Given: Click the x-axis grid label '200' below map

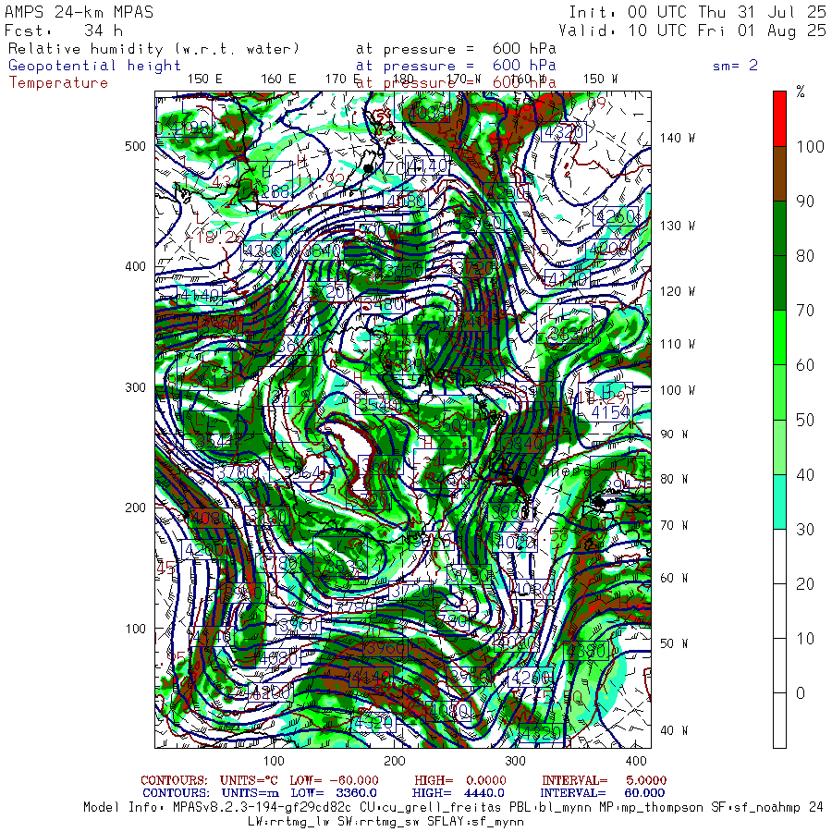Looking at the screenshot, I should click(x=395, y=761).
